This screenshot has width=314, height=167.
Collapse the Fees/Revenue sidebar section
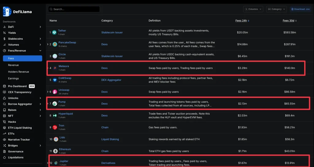[x=40, y=51]
